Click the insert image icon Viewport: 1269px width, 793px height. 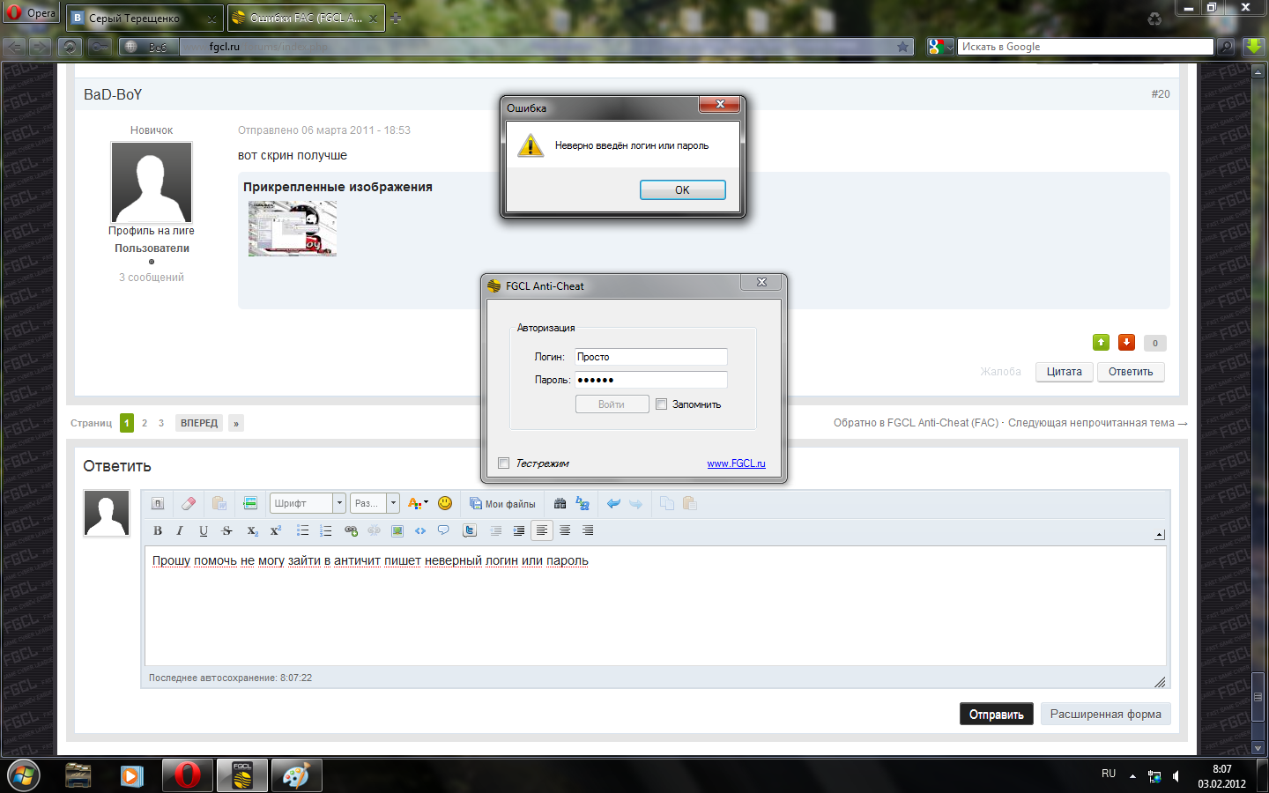[x=397, y=530]
